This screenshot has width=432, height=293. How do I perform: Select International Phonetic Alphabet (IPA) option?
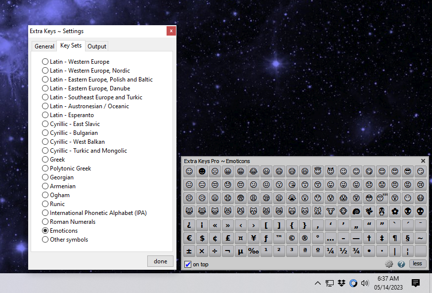tap(94, 213)
